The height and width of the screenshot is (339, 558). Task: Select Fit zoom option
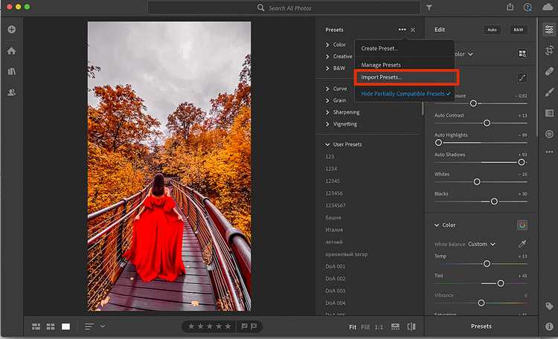[x=353, y=327]
